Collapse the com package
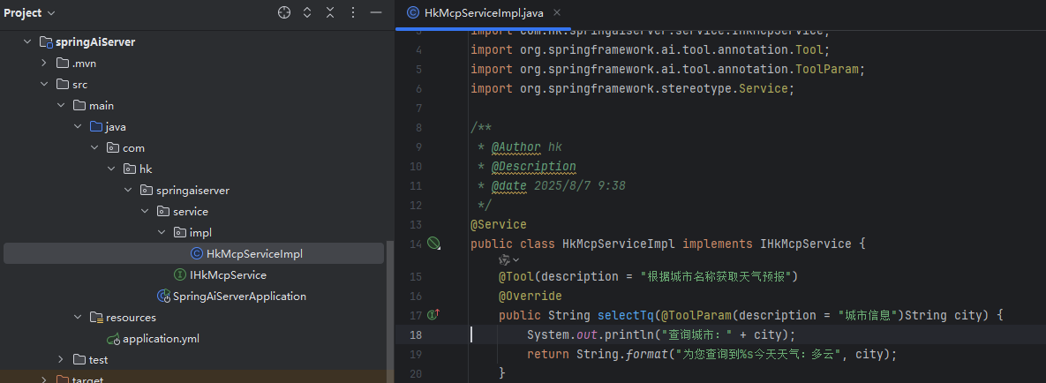This screenshot has width=1046, height=383. pos(94,148)
